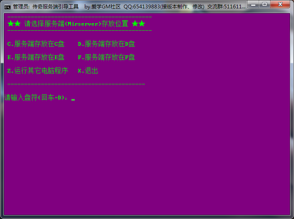Click the cmd icon in the title bar

click(x=8, y=7)
